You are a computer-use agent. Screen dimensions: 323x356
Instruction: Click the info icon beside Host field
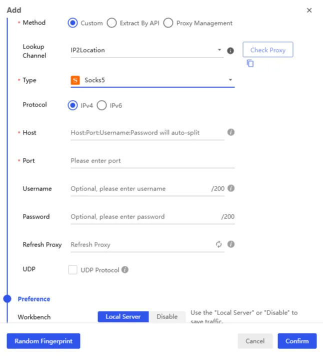pos(231,132)
